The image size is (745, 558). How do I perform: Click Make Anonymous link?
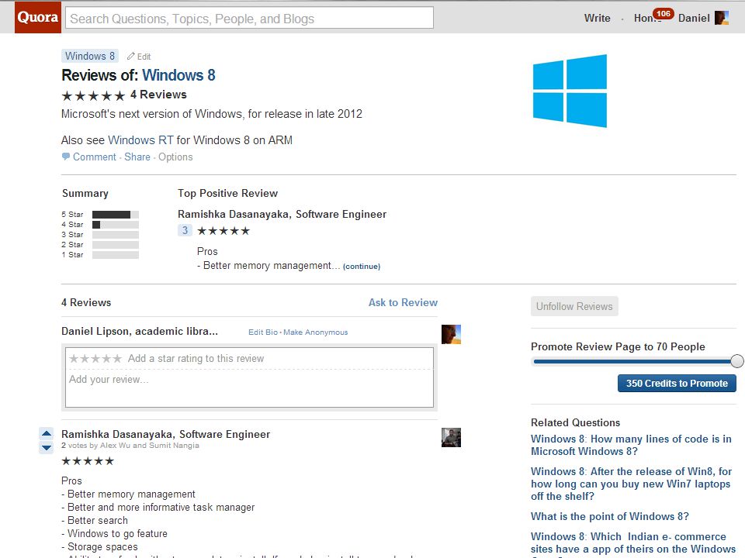(x=316, y=332)
